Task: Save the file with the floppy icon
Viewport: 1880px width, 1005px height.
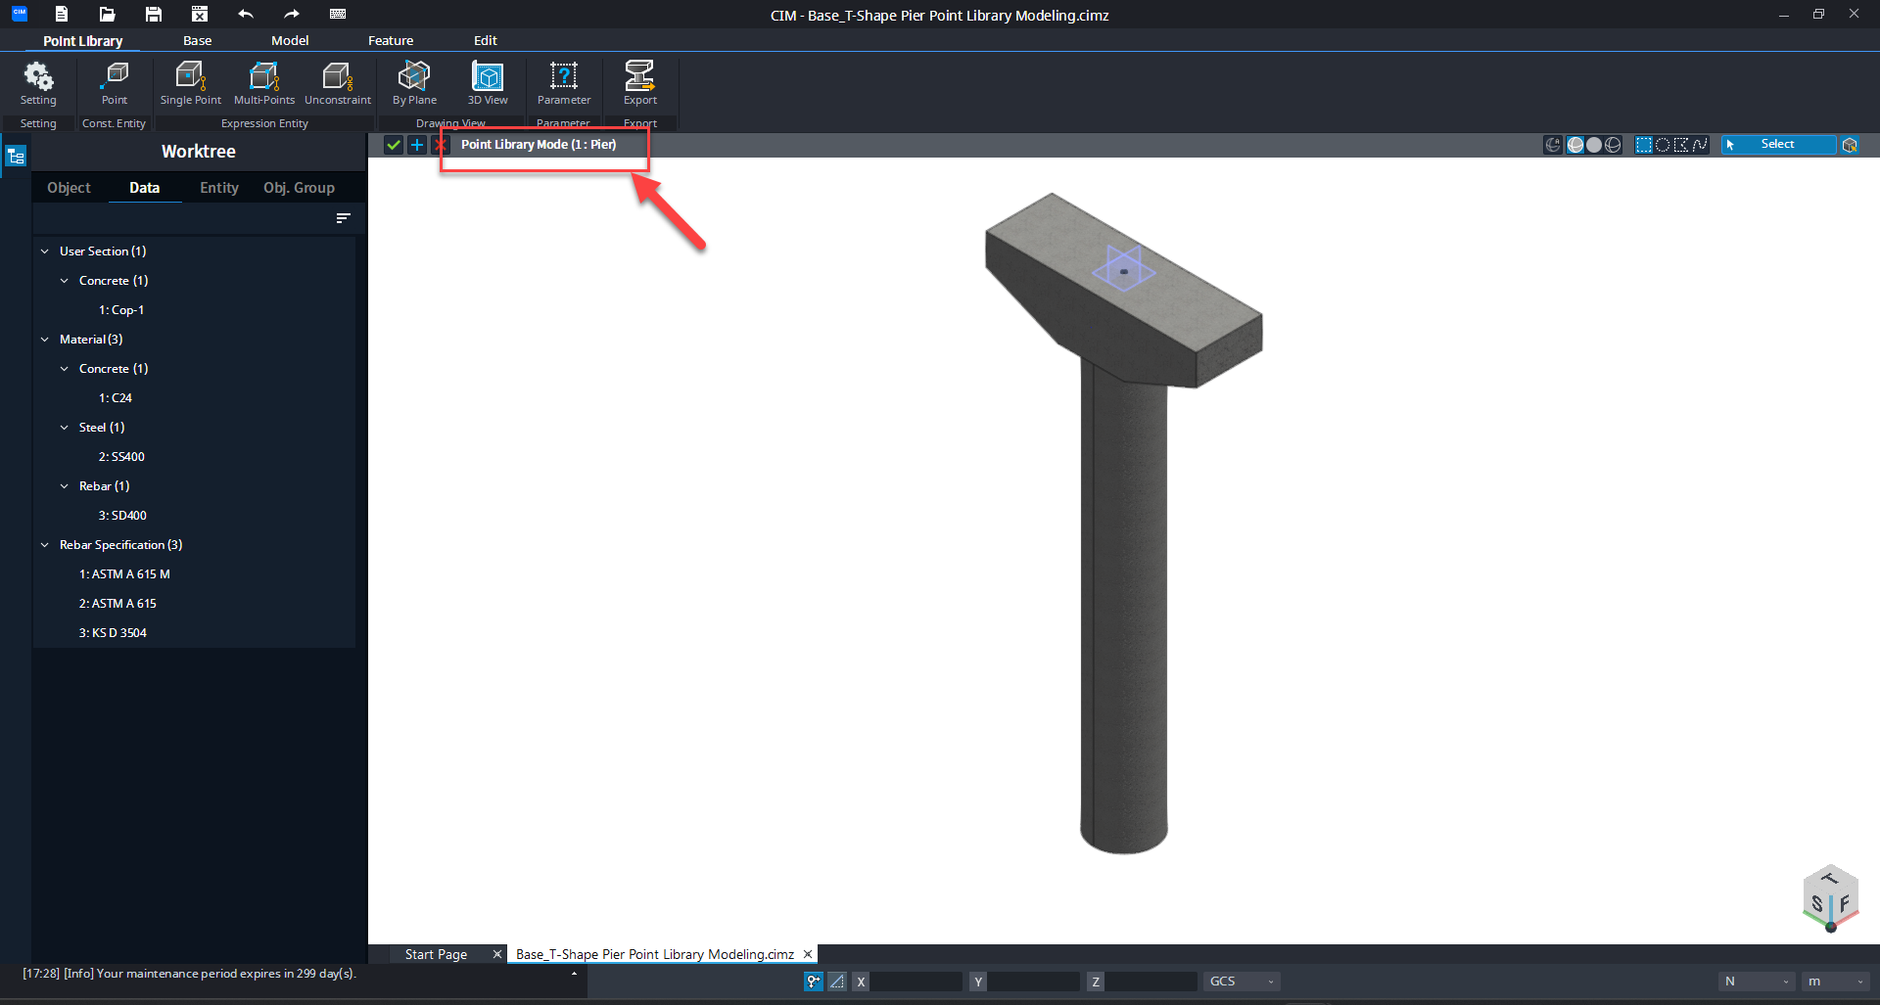Action: coord(154,14)
